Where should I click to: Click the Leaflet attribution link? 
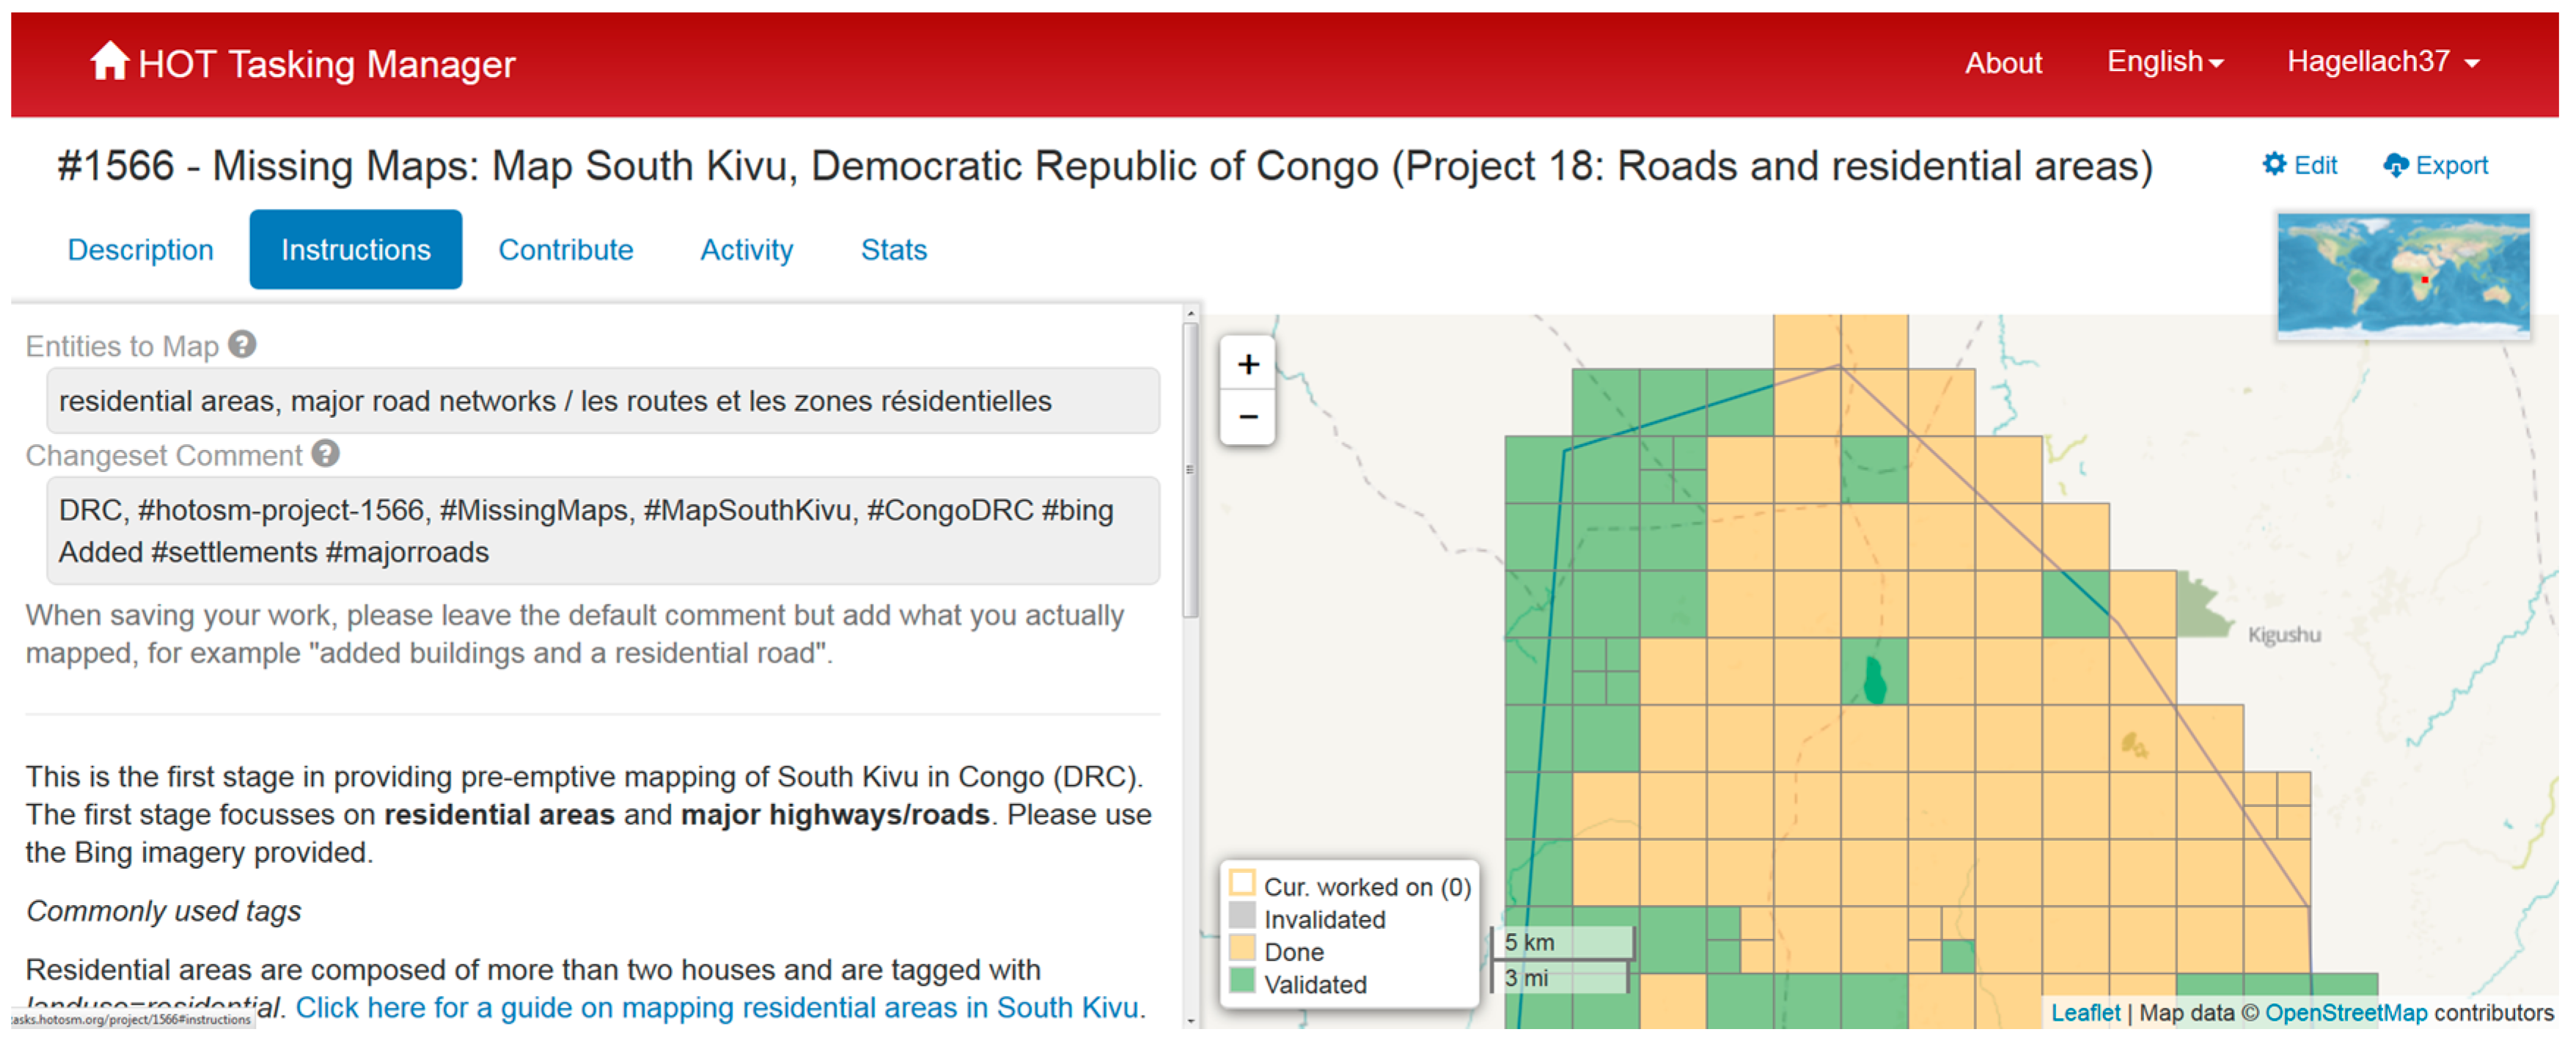pos(2085,1012)
